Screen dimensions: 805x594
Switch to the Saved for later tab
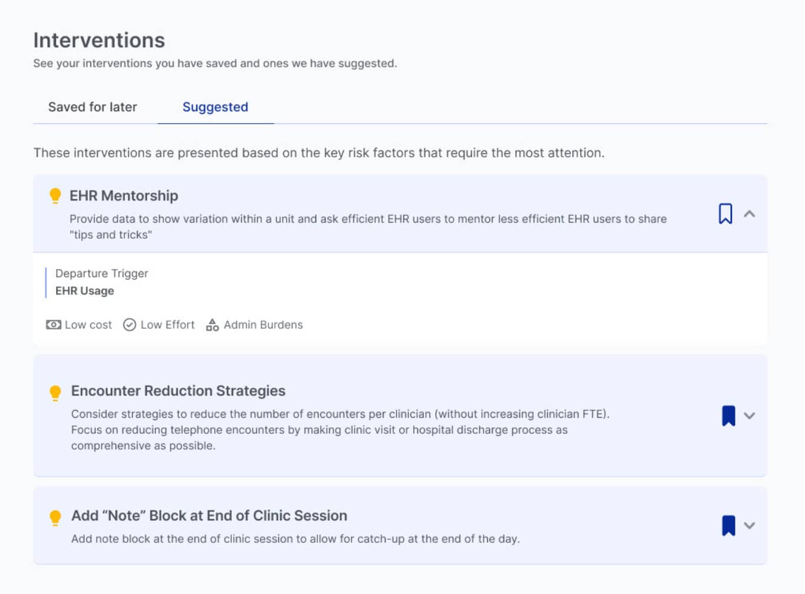(93, 107)
